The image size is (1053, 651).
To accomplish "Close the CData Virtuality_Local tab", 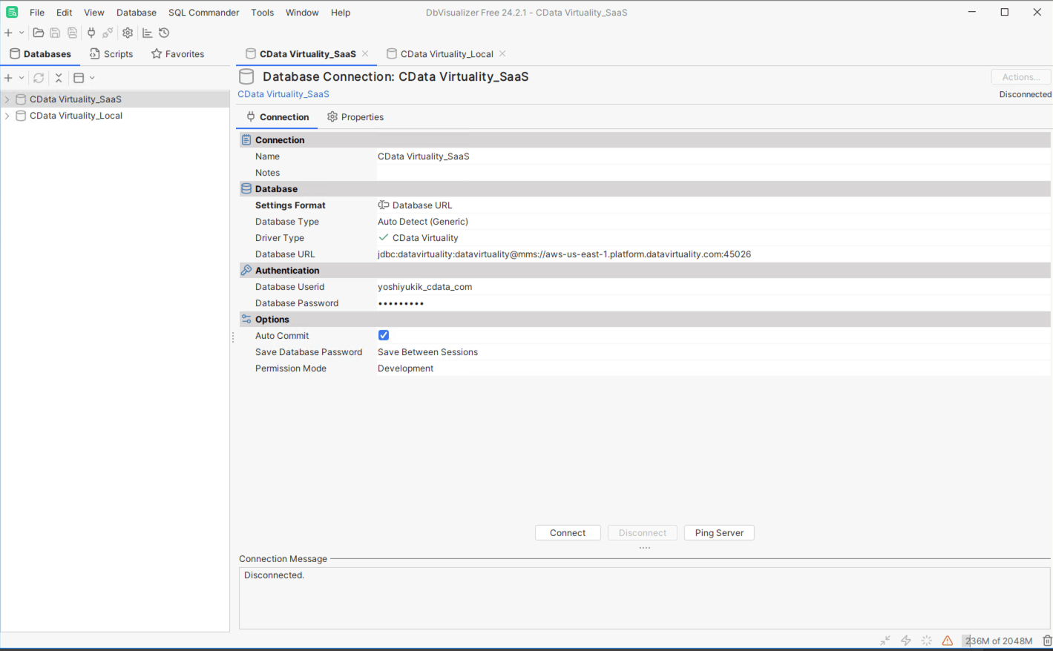I will [x=502, y=54].
